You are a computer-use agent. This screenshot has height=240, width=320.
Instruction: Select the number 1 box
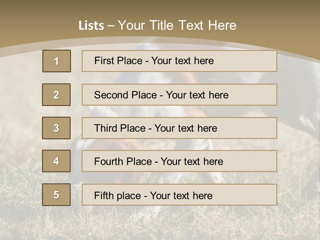[x=57, y=61]
